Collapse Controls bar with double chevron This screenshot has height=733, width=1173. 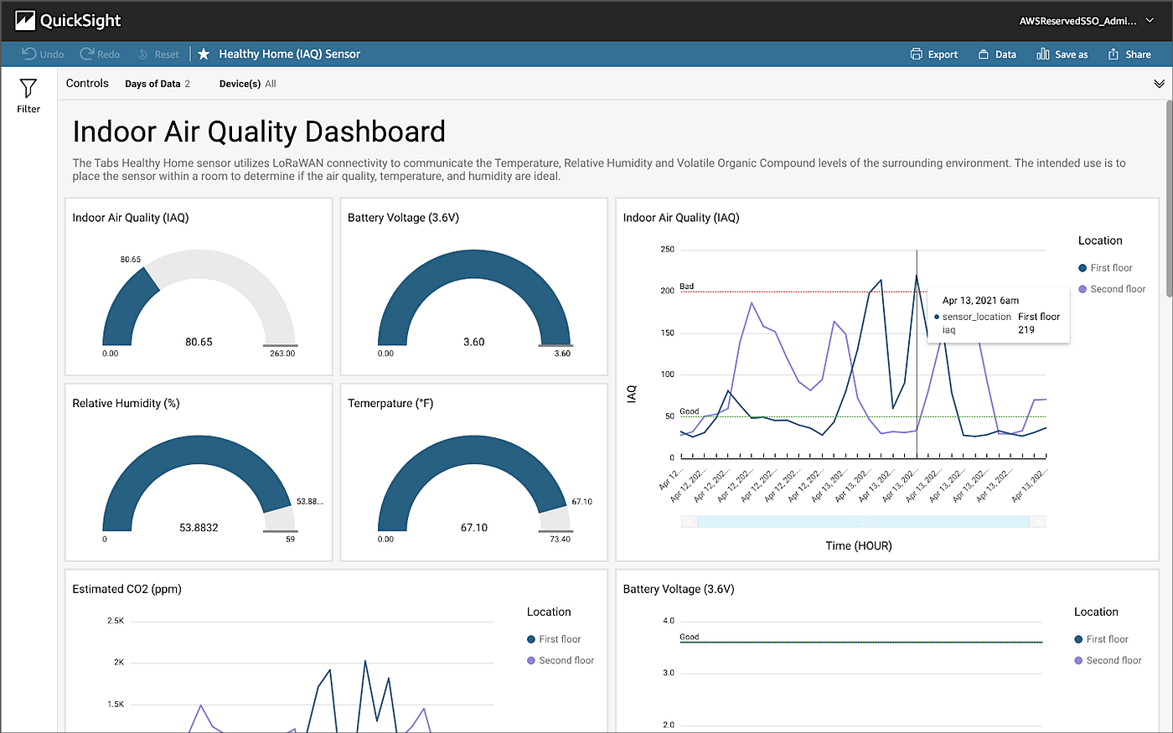click(1160, 84)
